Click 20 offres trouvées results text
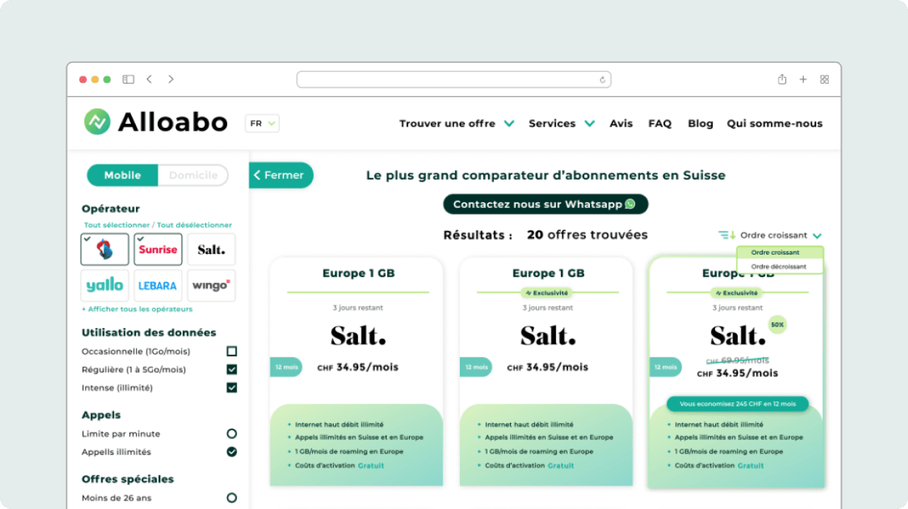 [587, 235]
